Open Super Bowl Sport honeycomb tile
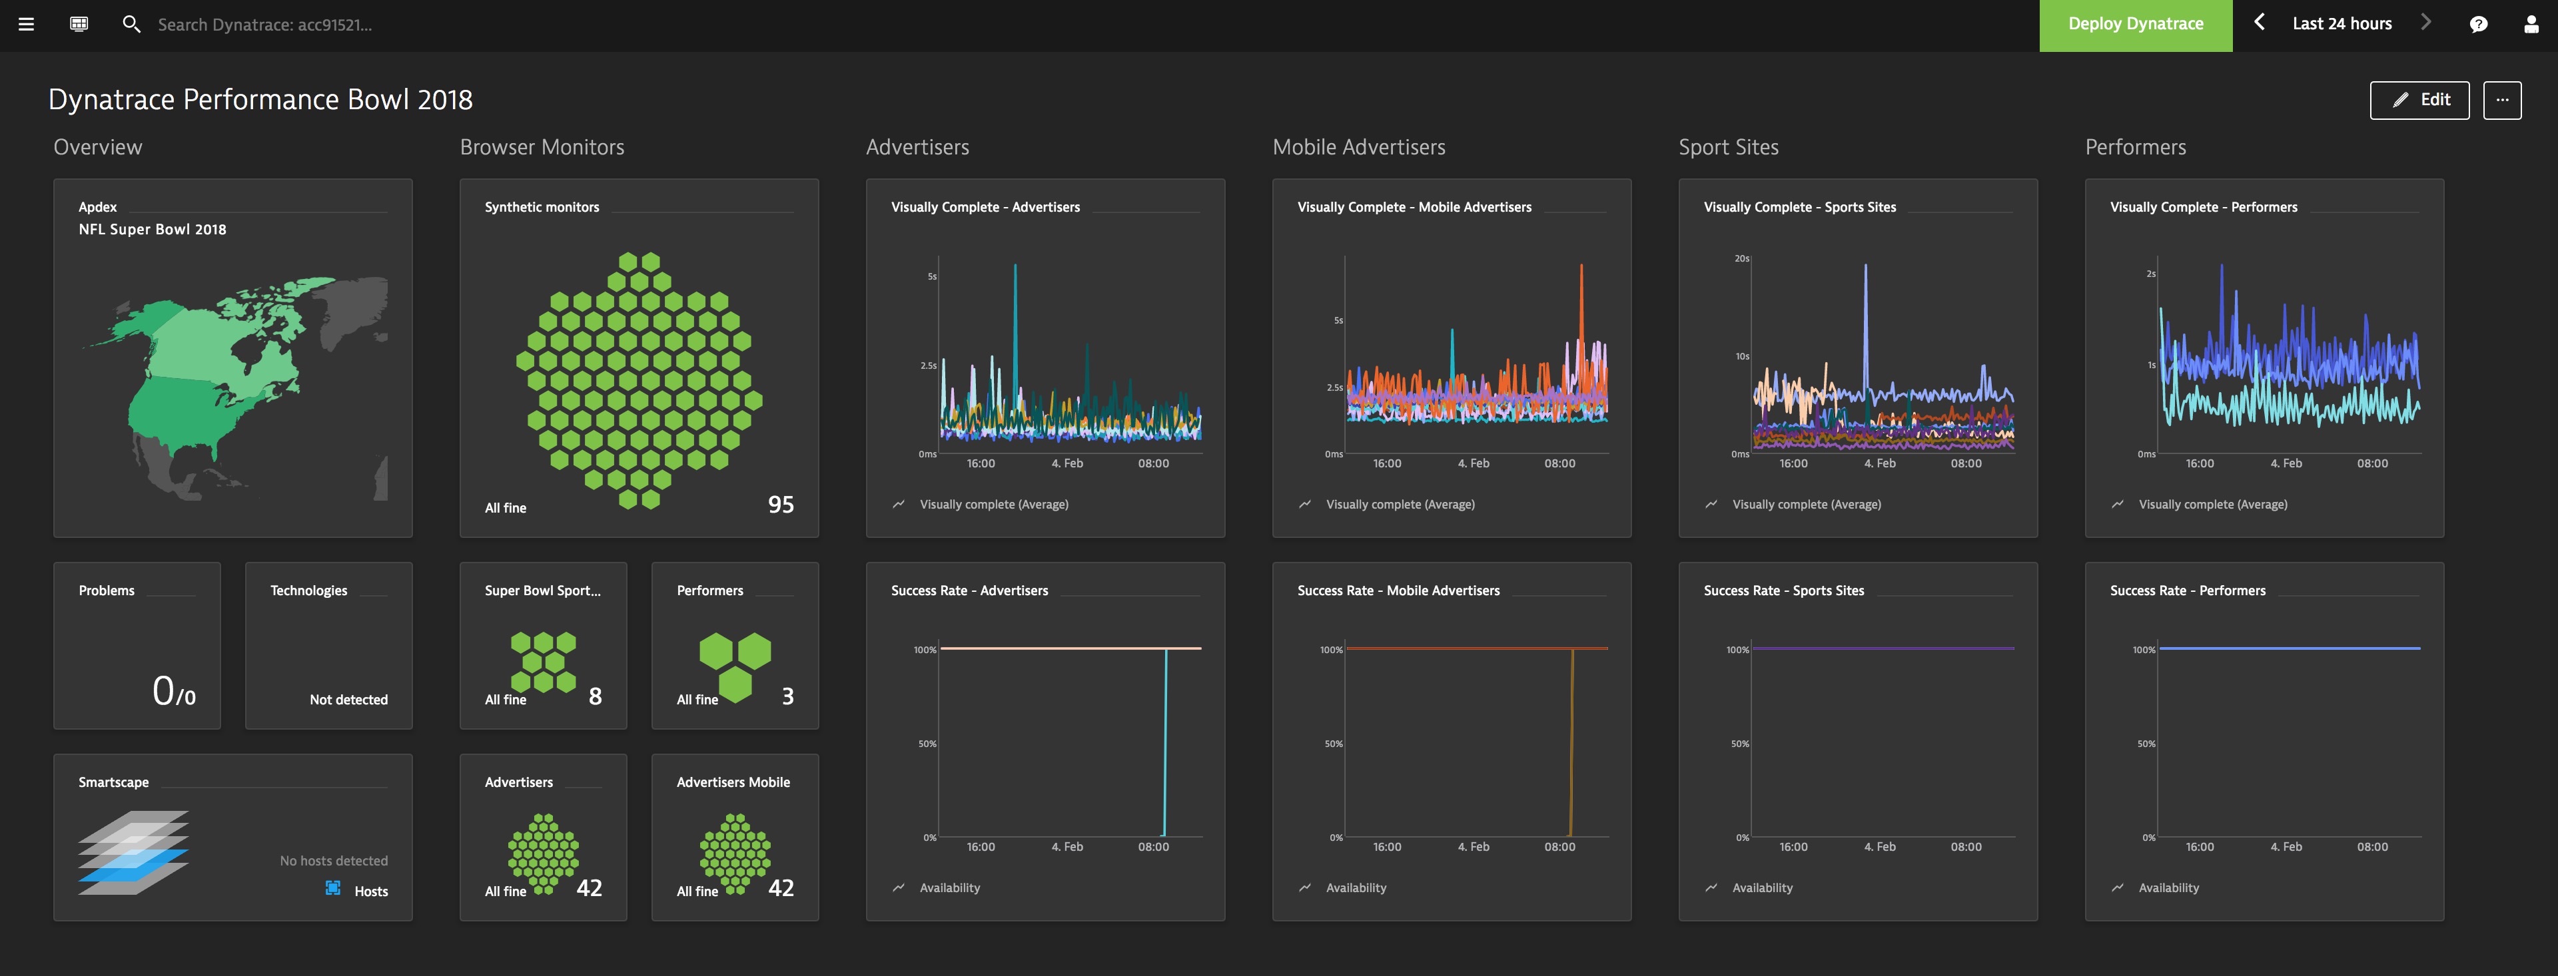The height and width of the screenshot is (976, 2558). point(543,645)
